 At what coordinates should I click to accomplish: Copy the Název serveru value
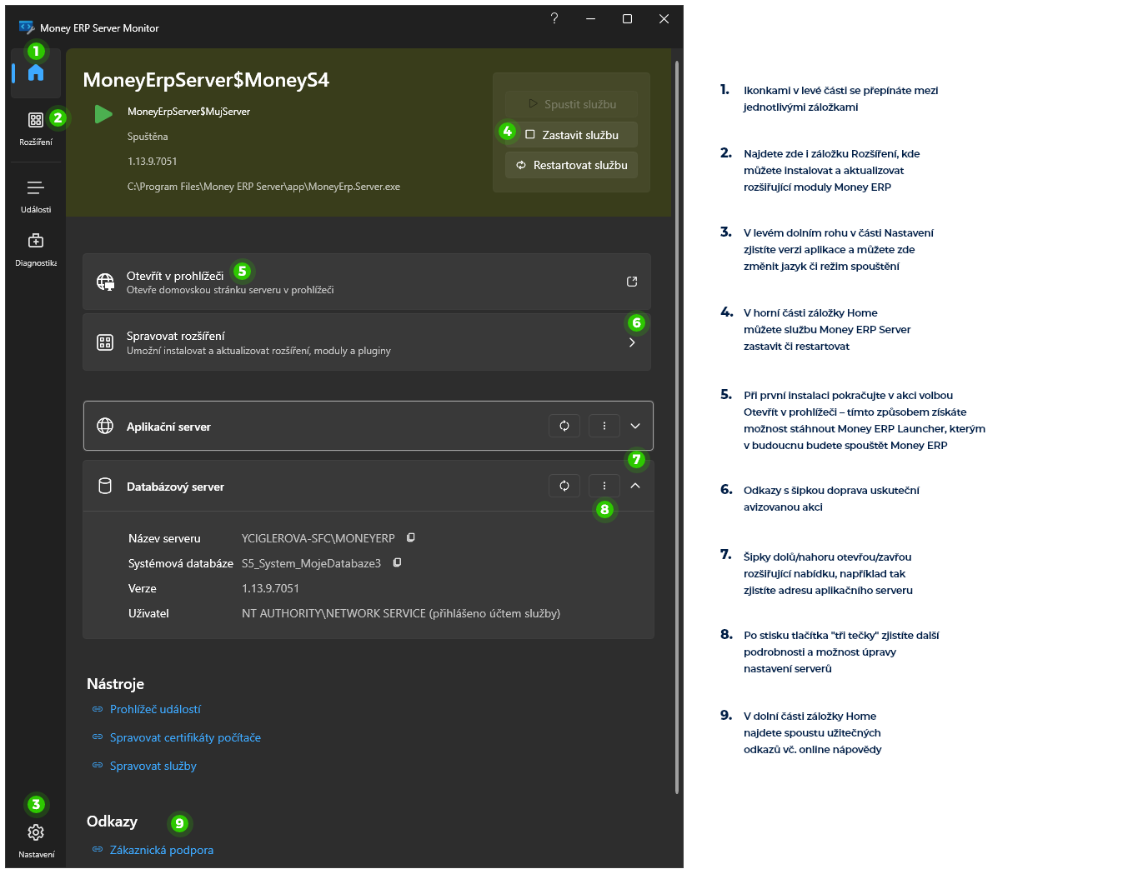pos(411,538)
